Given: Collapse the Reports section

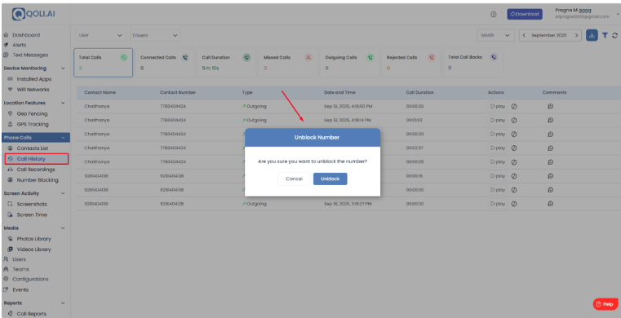Looking at the screenshot, I should [63, 303].
